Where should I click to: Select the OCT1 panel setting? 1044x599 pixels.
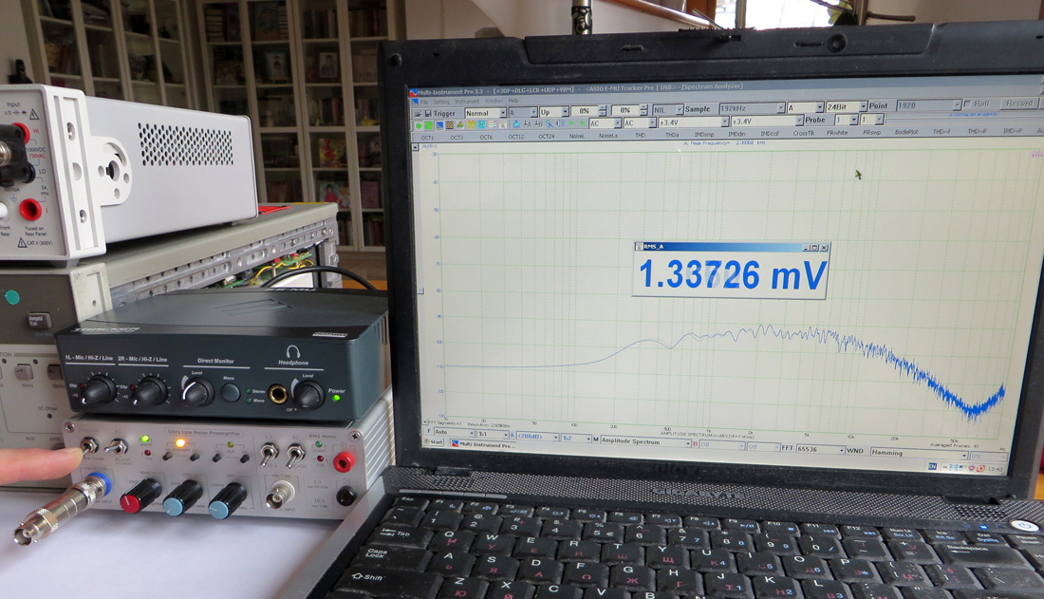(427, 138)
